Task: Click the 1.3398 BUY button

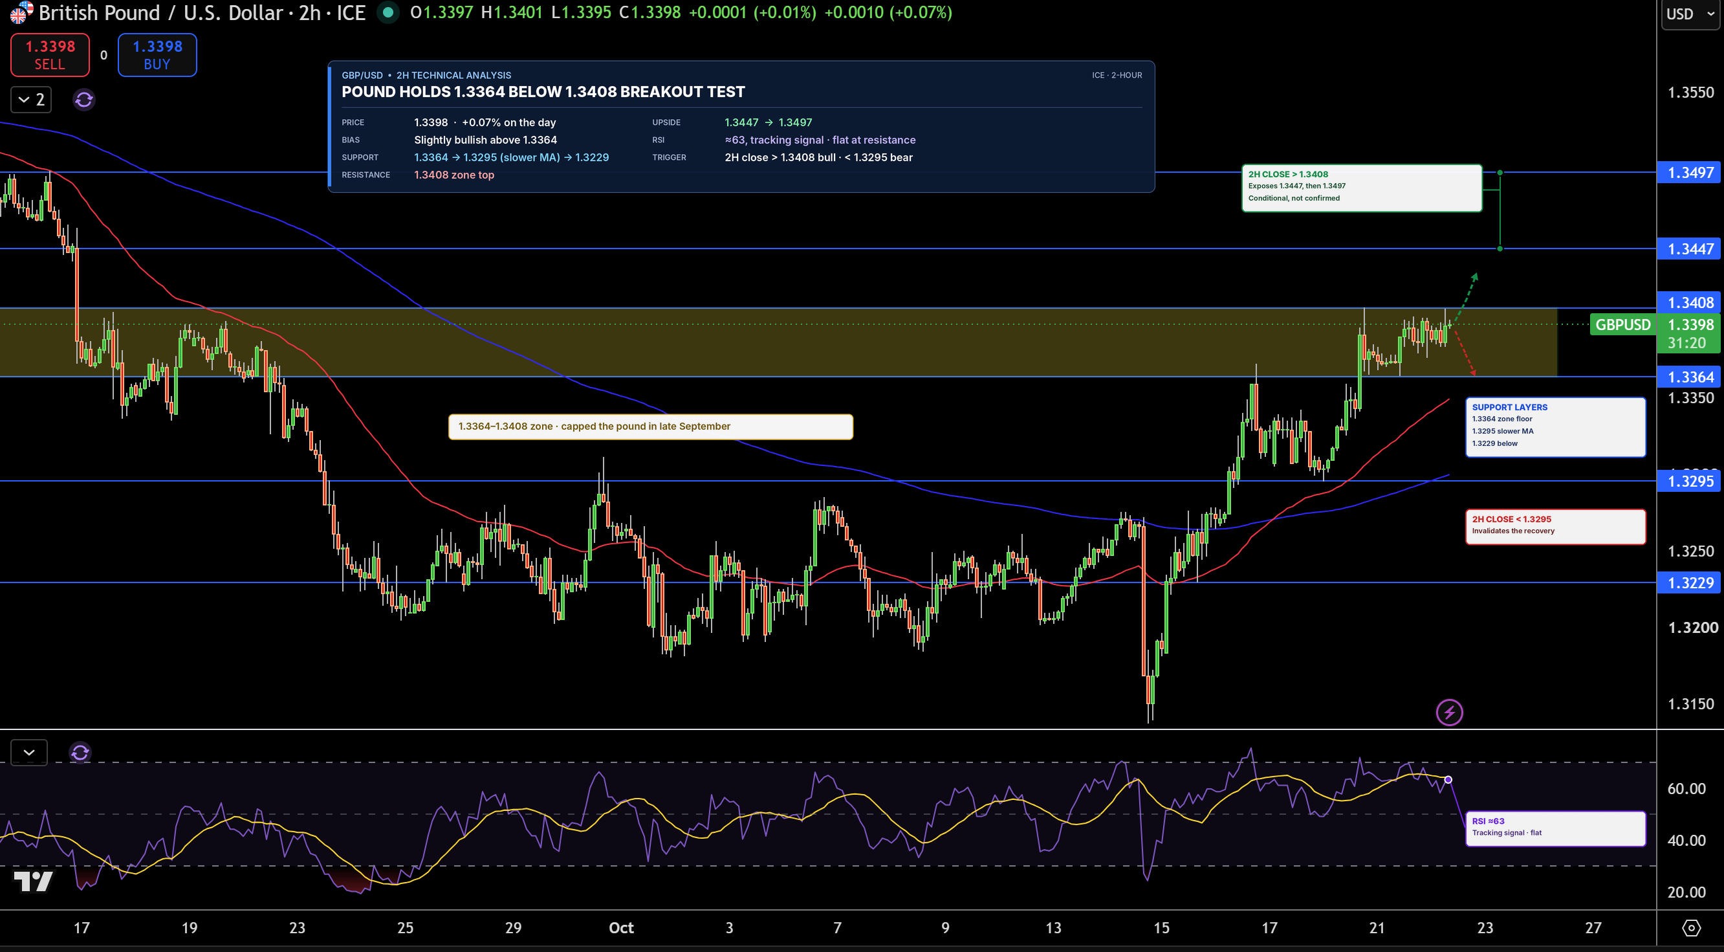Action: pyautogui.click(x=157, y=55)
